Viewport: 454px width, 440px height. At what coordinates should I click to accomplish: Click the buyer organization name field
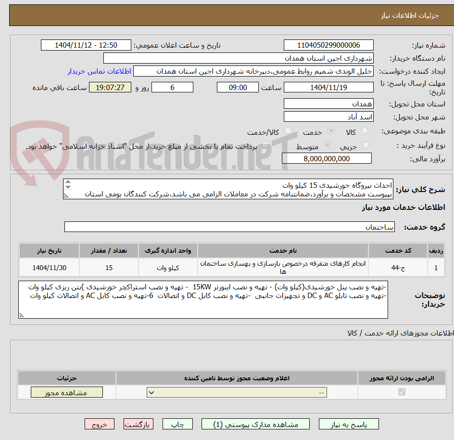point(238,58)
